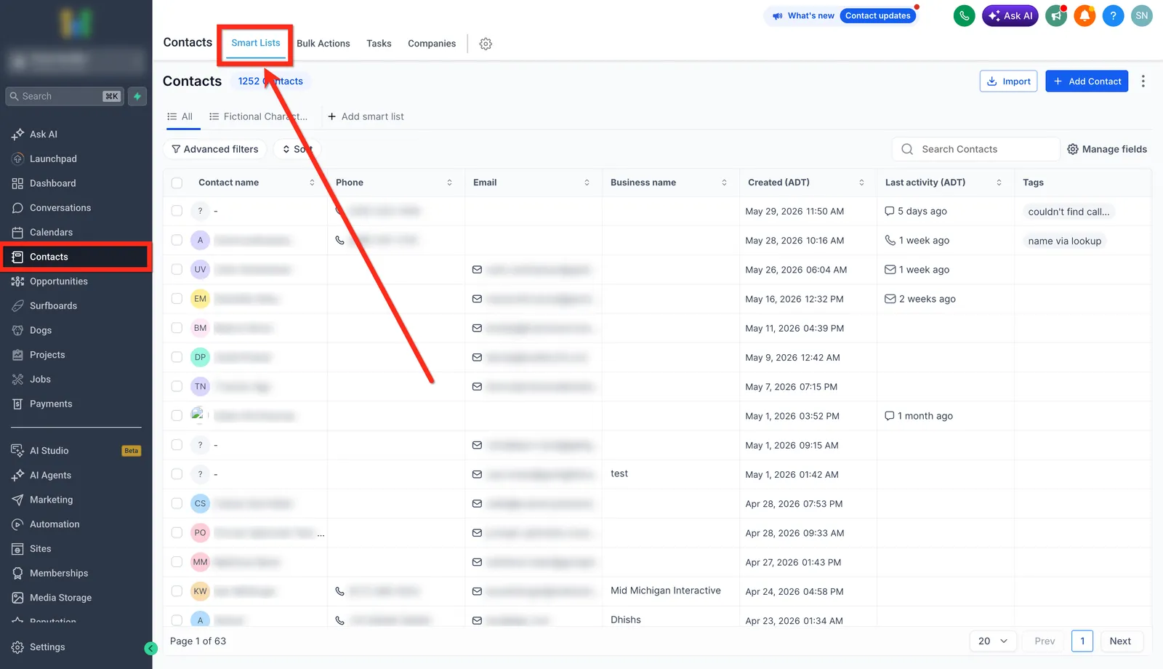The image size is (1163, 669).
Task: Check the EM contact row checkbox
Action: [x=177, y=298]
